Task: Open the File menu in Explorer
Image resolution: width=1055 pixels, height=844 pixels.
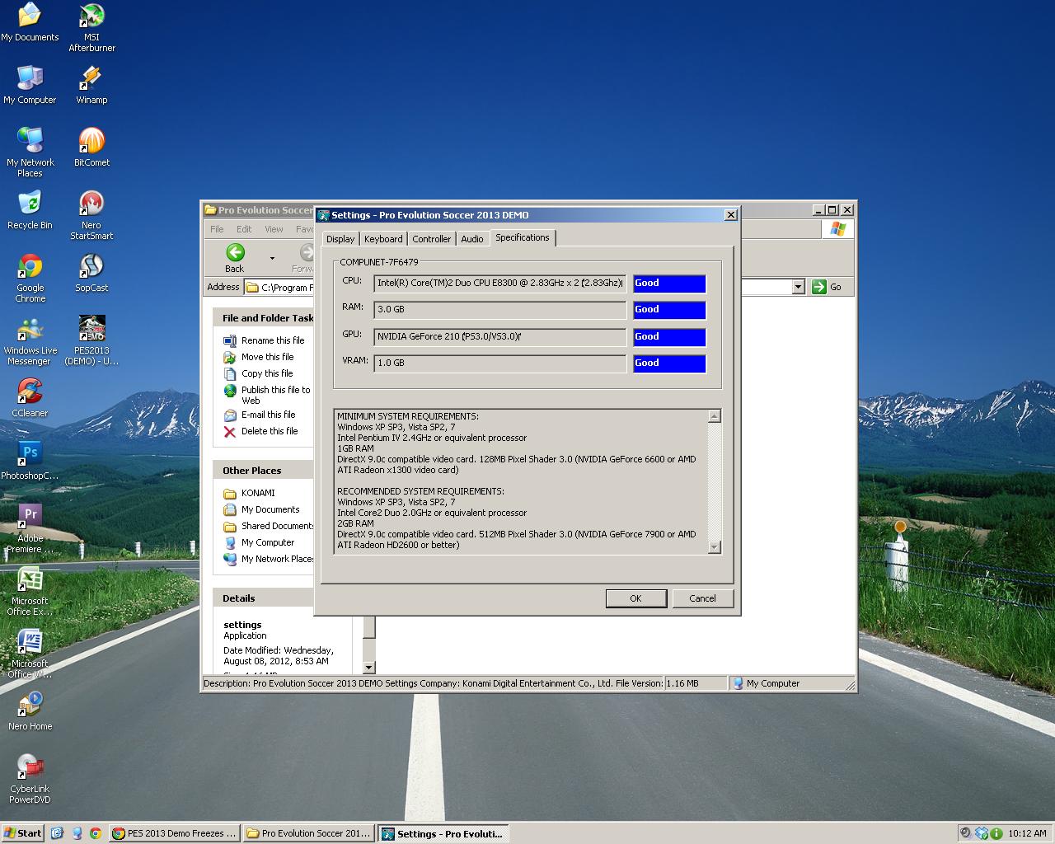Action: 217,229
